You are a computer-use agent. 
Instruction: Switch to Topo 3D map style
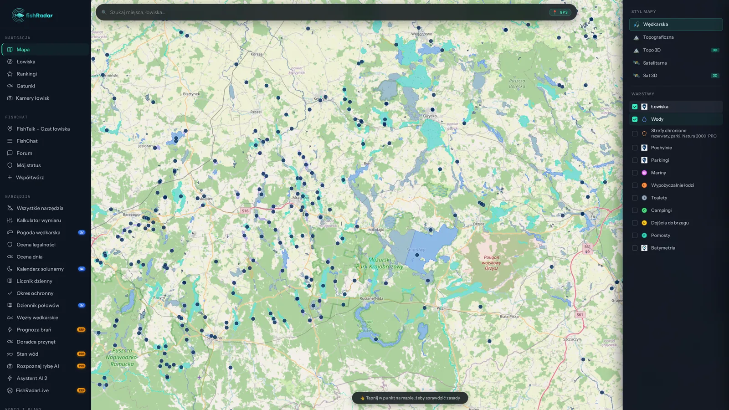676,50
